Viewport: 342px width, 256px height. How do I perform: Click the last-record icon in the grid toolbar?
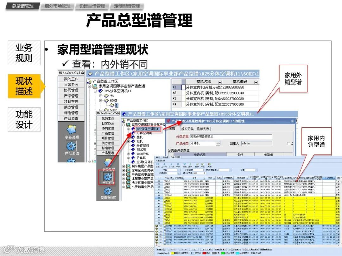pos(178,164)
